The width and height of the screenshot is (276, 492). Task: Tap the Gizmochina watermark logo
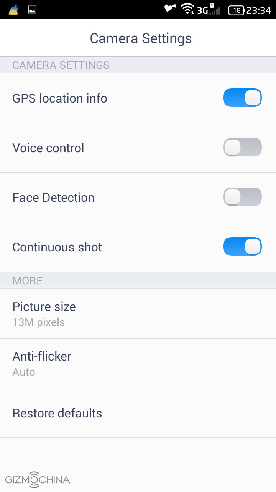pyautogui.click(x=38, y=479)
